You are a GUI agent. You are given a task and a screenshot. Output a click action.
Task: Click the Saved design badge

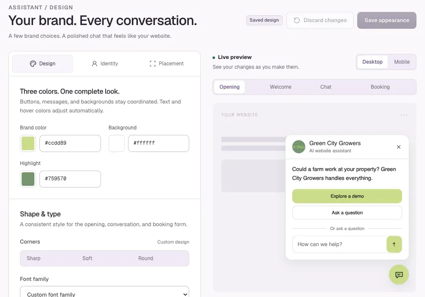pos(264,20)
